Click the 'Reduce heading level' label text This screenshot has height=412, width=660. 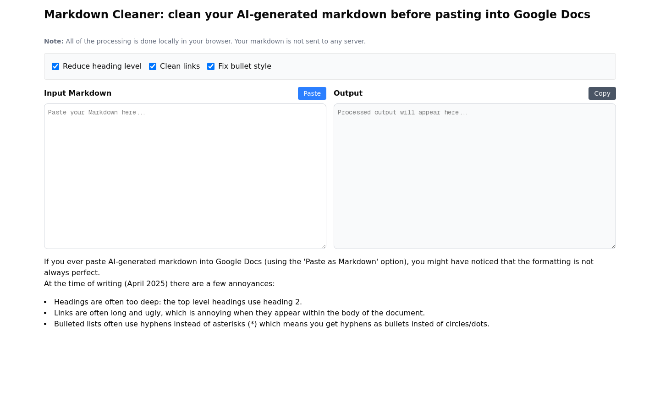[102, 66]
